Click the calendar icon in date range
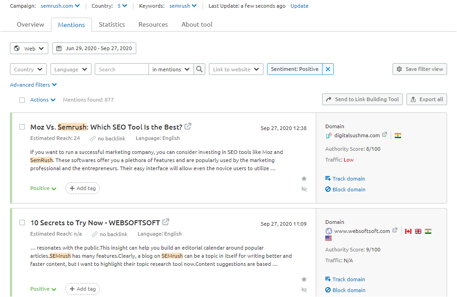The width and height of the screenshot is (457, 297). pyautogui.click(x=59, y=48)
